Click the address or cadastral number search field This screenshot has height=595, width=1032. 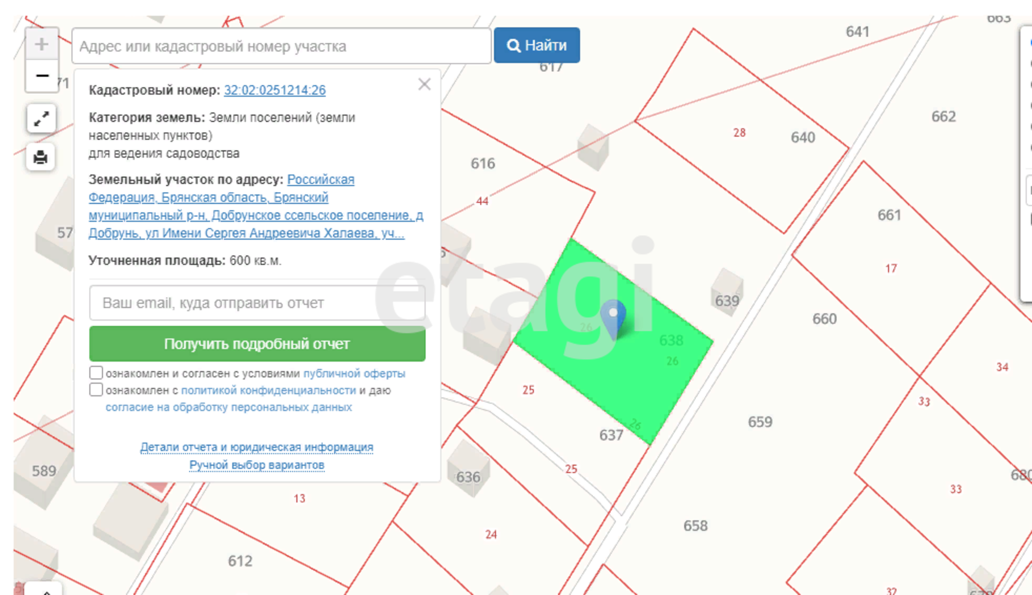(282, 46)
